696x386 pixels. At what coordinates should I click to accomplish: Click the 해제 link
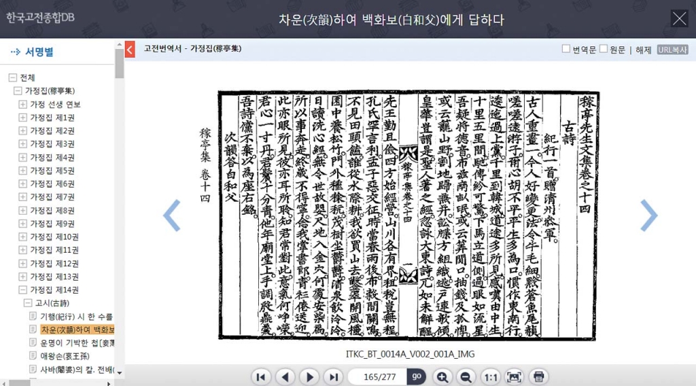[643, 50]
